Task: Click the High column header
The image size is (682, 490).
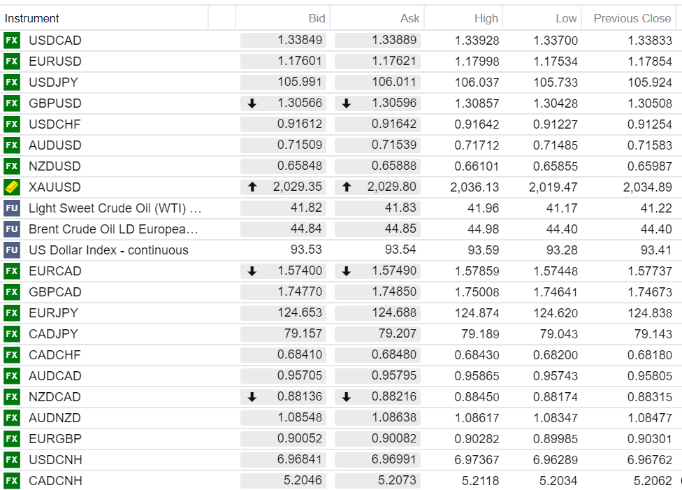Action: pos(486,18)
